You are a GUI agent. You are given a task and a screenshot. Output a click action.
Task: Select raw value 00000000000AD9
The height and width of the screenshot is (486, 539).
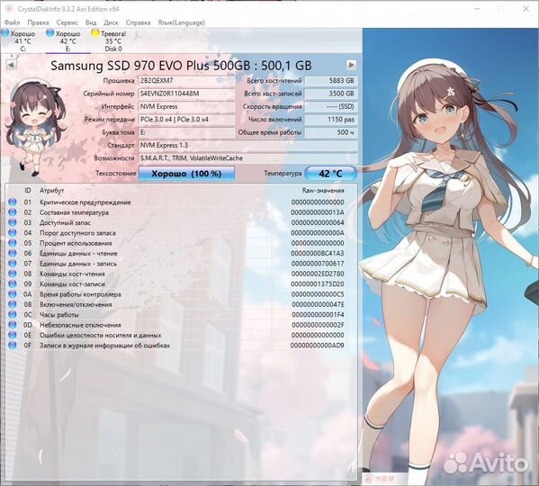point(318,346)
